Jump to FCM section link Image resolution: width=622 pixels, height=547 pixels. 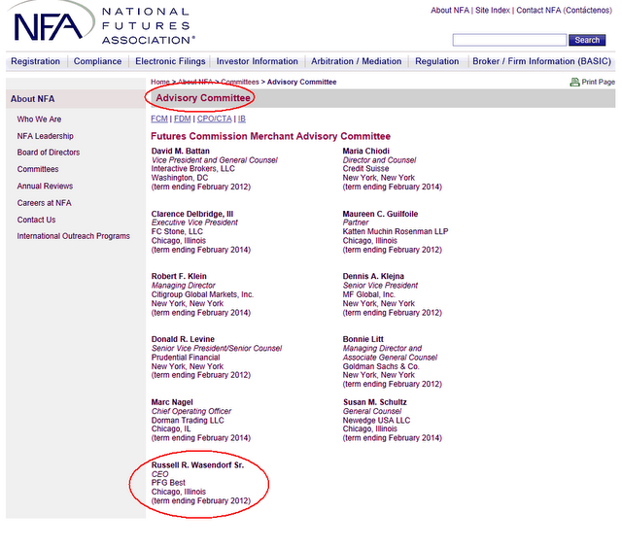tap(159, 119)
